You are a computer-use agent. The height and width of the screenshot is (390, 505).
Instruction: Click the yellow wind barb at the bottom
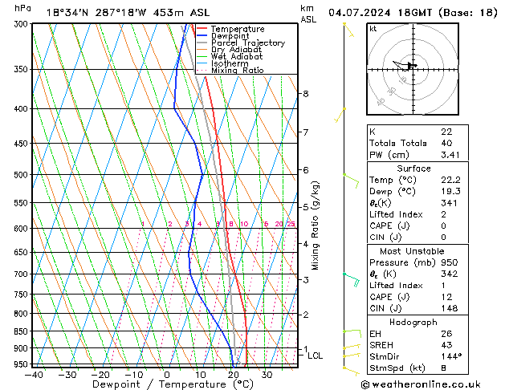[x=349, y=370]
